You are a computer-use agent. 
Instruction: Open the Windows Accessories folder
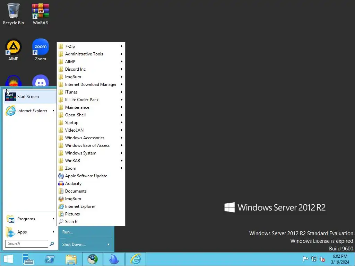coord(91,138)
